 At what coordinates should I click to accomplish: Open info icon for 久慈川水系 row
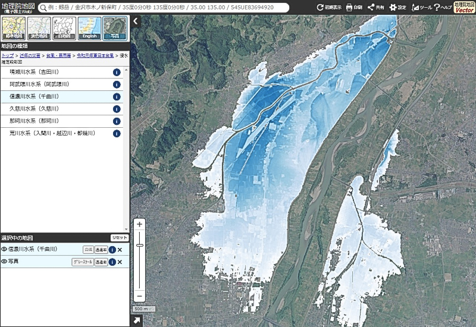click(117, 109)
